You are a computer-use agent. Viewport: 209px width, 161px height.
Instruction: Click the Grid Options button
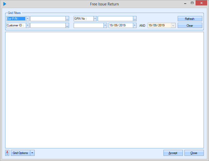click(x=20, y=153)
